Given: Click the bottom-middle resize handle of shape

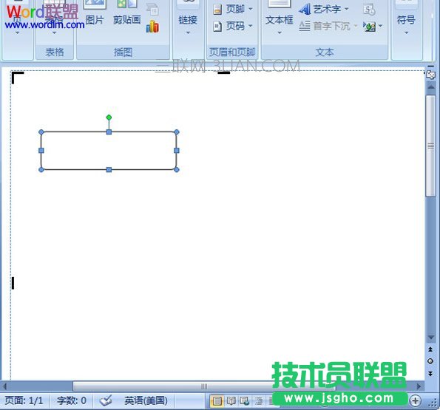Looking at the screenshot, I should coord(109,170).
